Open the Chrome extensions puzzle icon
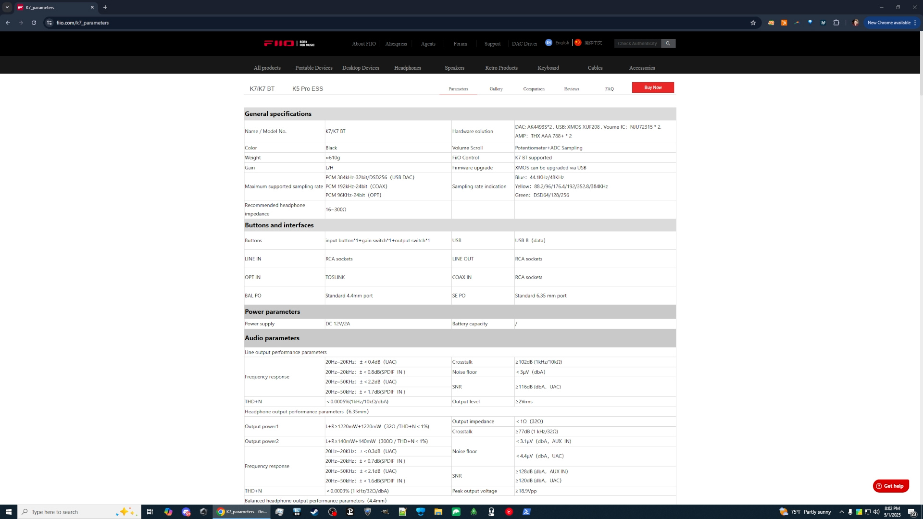 pyautogui.click(x=836, y=23)
